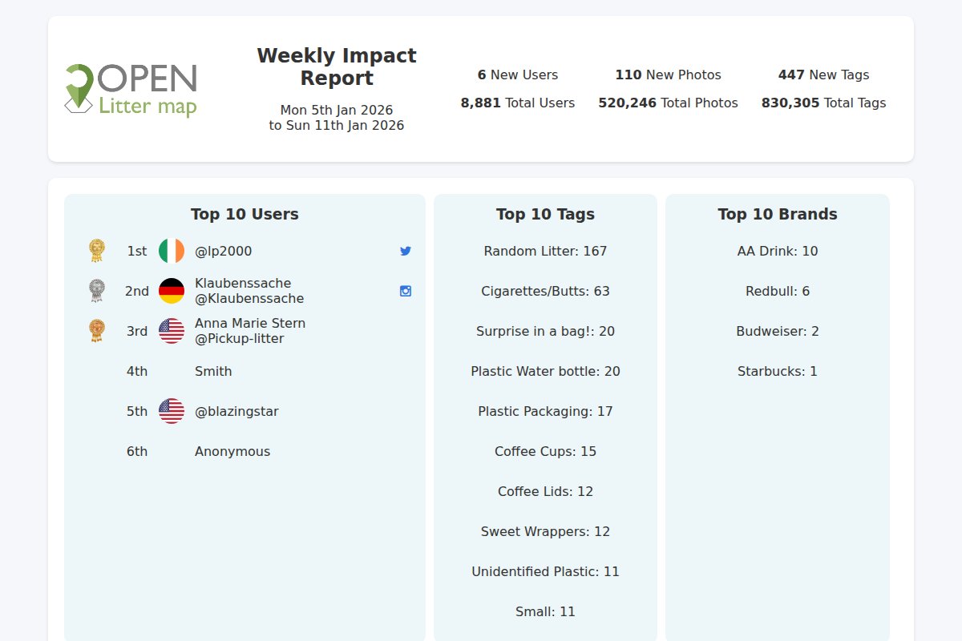Click the US flag beside Anna Marie Stern
Screen dimensions: 962x641
tap(172, 331)
